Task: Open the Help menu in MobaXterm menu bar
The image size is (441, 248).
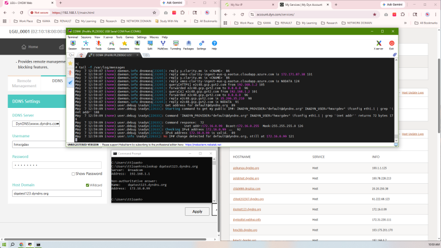Action: point(165,37)
